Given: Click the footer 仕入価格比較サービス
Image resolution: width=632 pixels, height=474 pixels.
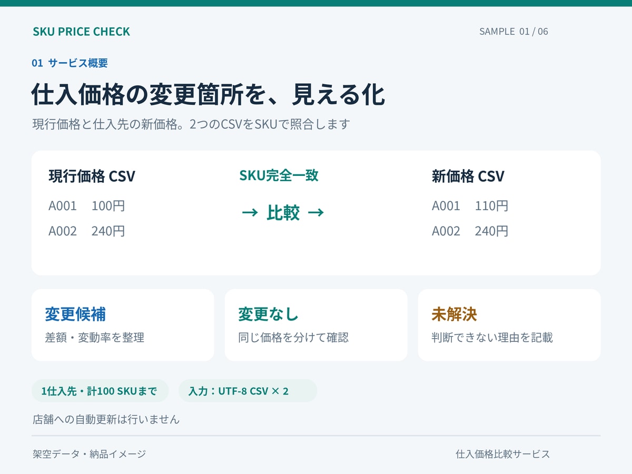Looking at the screenshot, I should 502,454.
